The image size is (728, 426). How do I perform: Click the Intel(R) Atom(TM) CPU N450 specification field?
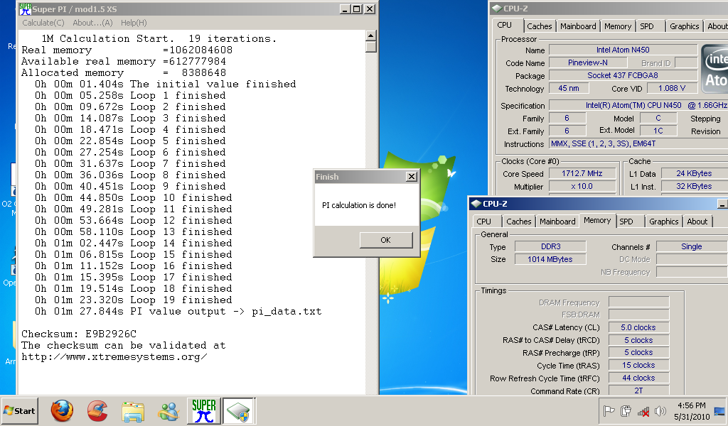pyautogui.click(x=639, y=105)
